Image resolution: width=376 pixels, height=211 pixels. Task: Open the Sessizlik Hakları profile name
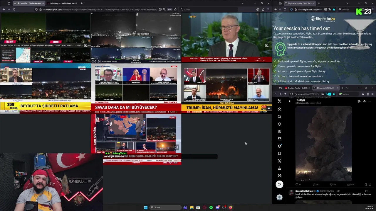(x=304, y=191)
